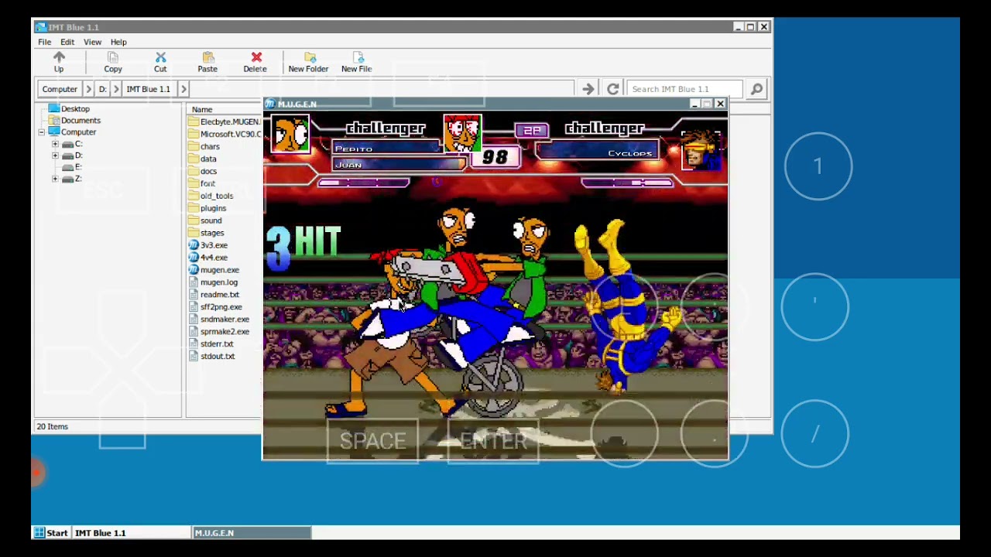The width and height of the screenshot is (991, 557).
Task: Open the chevron after IMT Blue 1.1 breadcrumb
Action: (183, 89)
